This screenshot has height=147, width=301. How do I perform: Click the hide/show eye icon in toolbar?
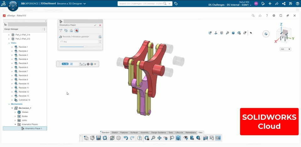pos(186,138)
